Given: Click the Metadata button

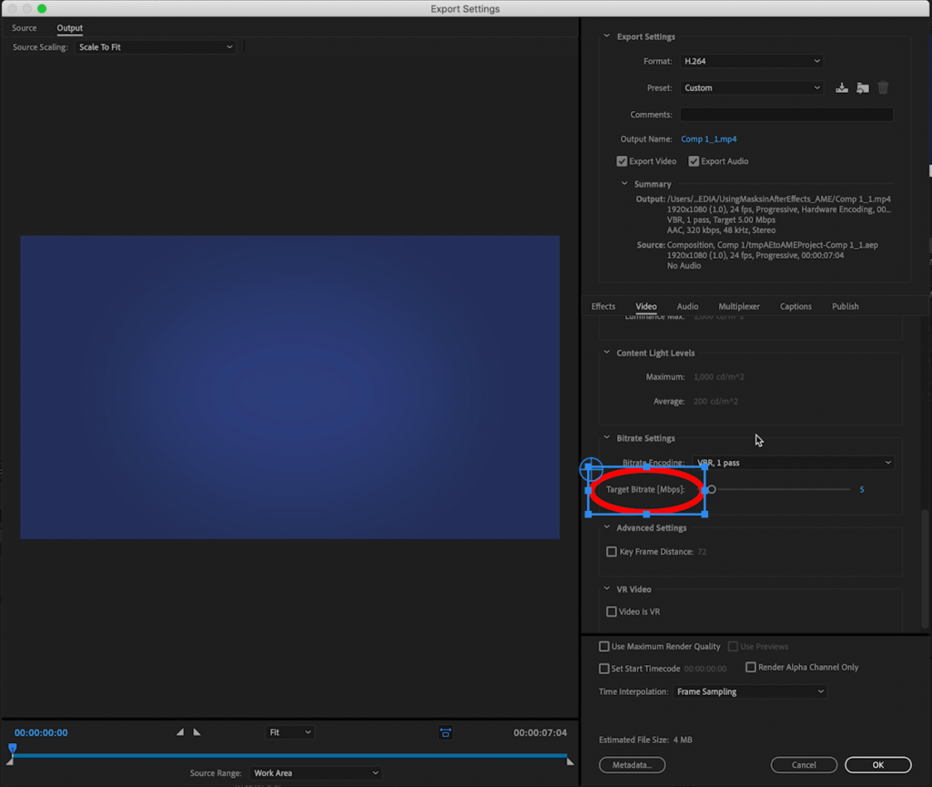Looking at the screenshot, I should (632, 765).
